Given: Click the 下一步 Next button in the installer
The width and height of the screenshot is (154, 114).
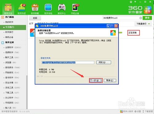Looking at the screenshot, I should (96, 80).
